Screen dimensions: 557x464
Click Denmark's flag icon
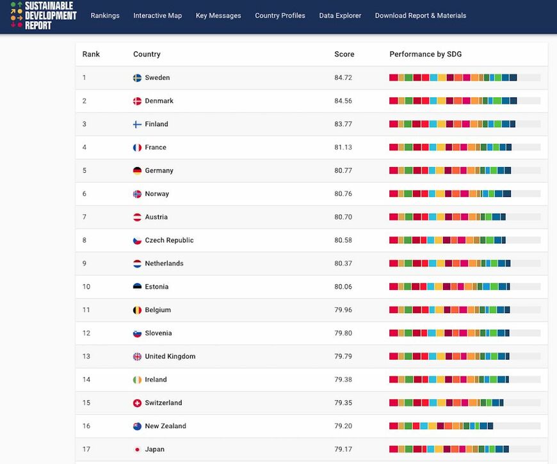pyautogui.click(x=138, y=100)
